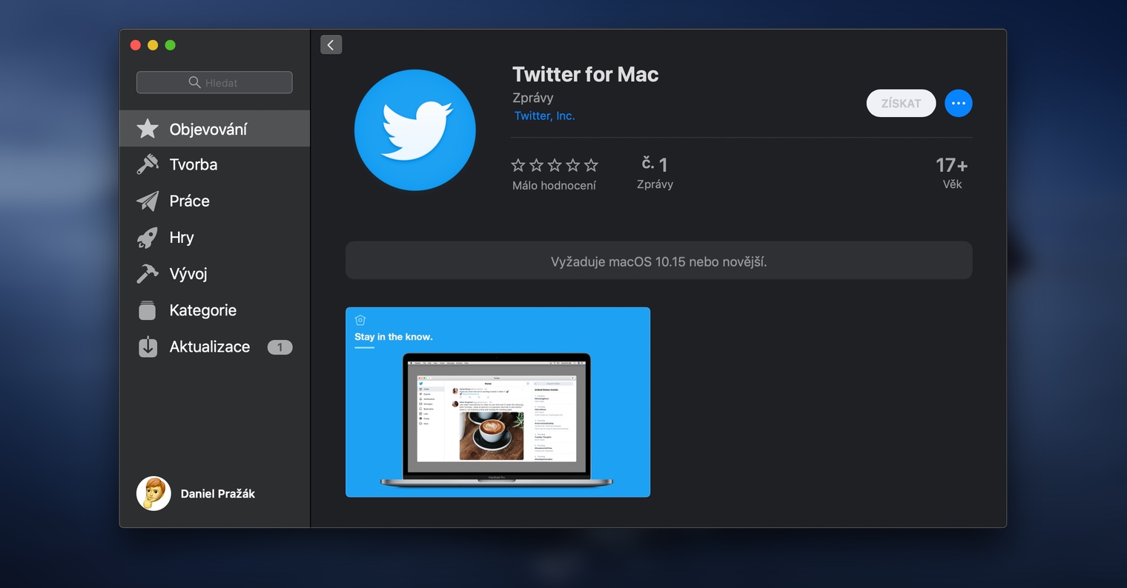Click the Věk label

952,184
